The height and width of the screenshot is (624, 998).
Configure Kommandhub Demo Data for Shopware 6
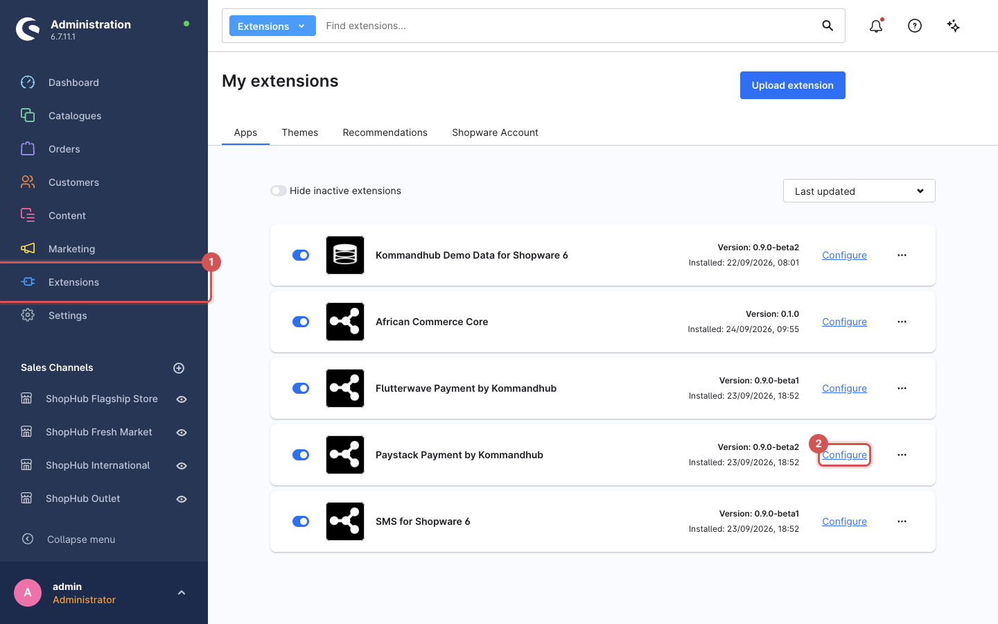coord(844,255)
